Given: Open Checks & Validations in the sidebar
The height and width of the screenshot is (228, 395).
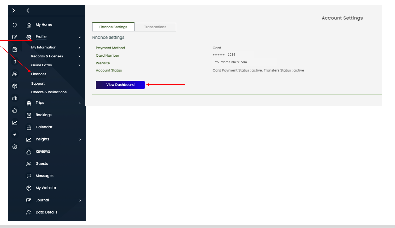Looking at the screenshot, I should (x=49, y=92).
